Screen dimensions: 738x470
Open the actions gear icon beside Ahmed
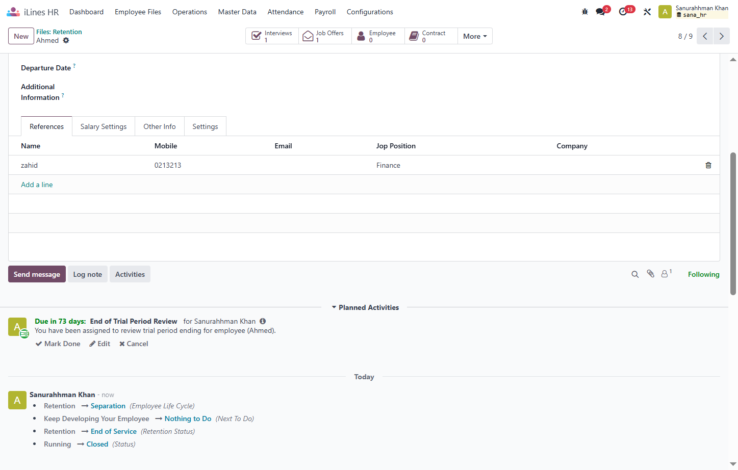[x=66, y=40]
